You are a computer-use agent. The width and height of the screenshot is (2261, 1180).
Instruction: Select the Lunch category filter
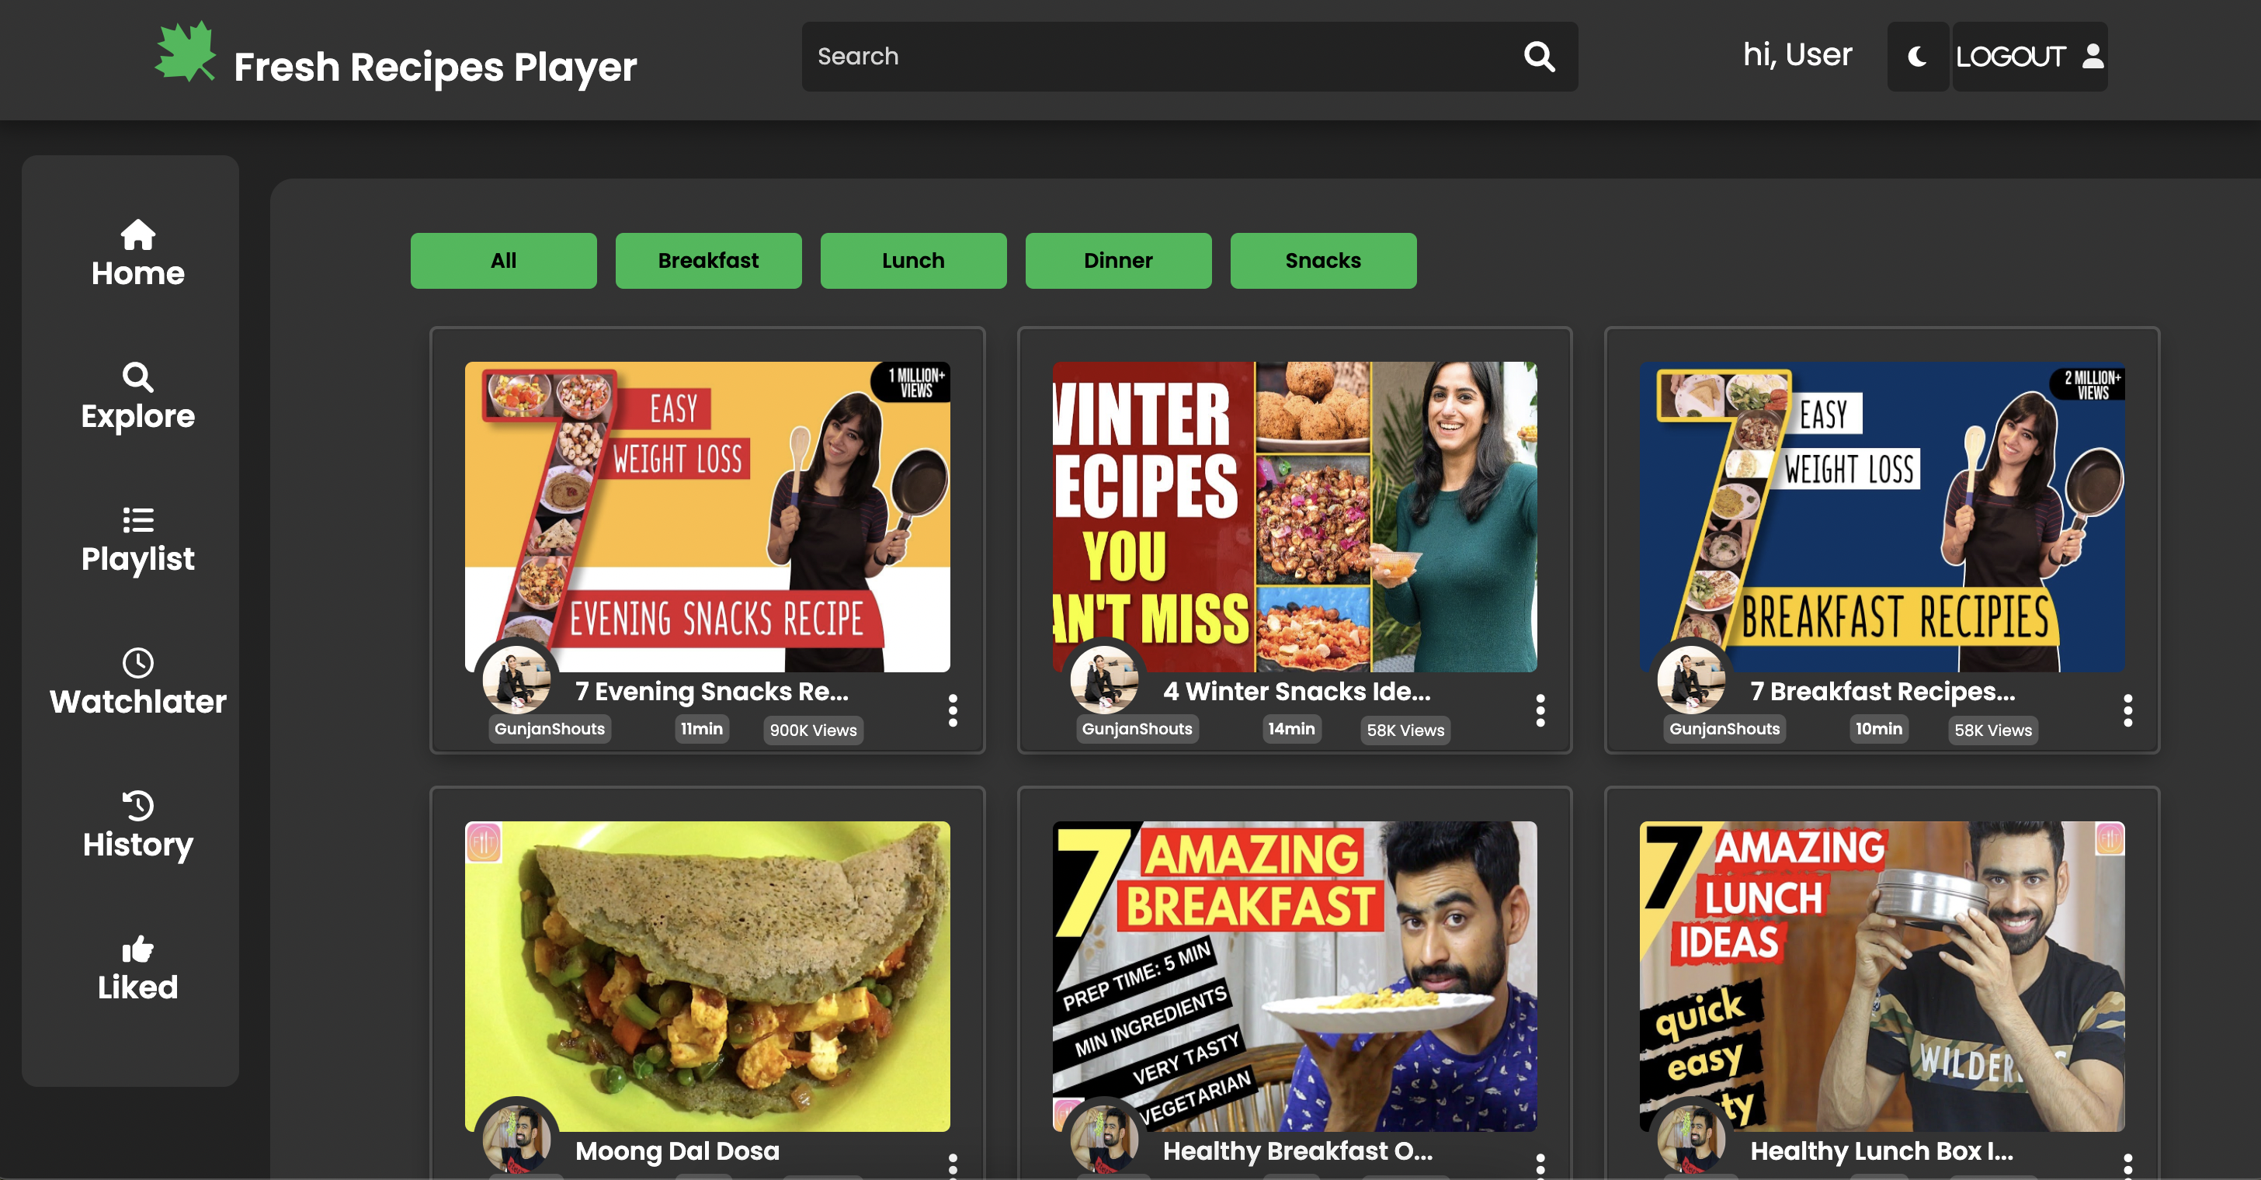[x=913, y=261]
